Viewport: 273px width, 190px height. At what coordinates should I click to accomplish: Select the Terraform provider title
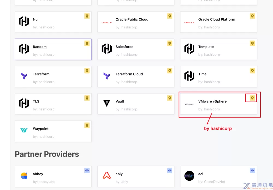pos(41,74)
